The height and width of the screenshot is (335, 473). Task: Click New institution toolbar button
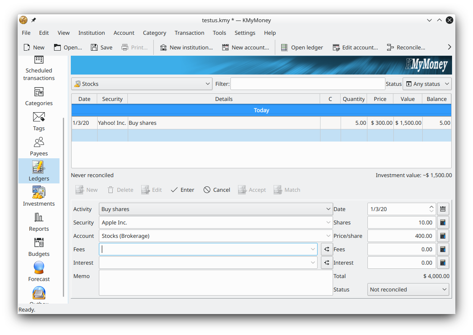tap(186, 47)
